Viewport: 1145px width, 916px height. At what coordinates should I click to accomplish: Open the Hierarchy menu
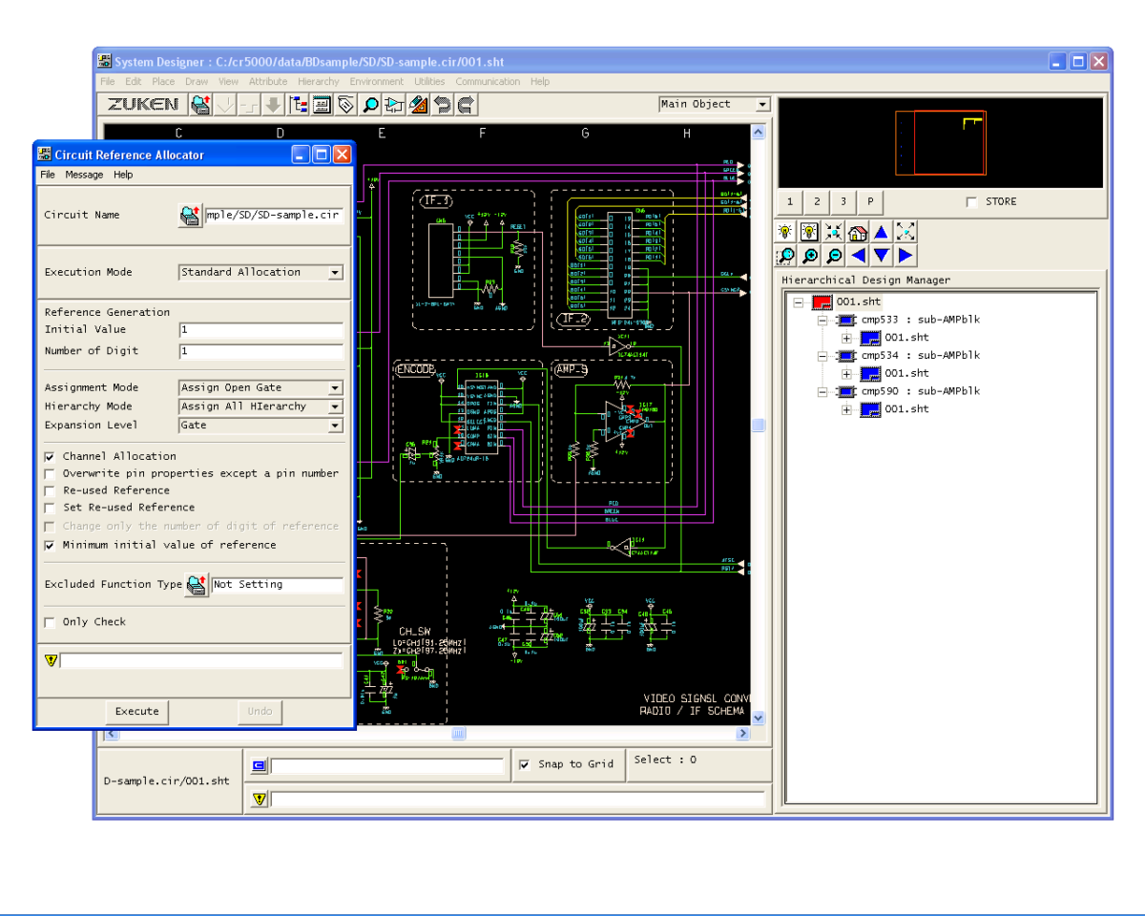pyautogui.click(x=318, y=82)
